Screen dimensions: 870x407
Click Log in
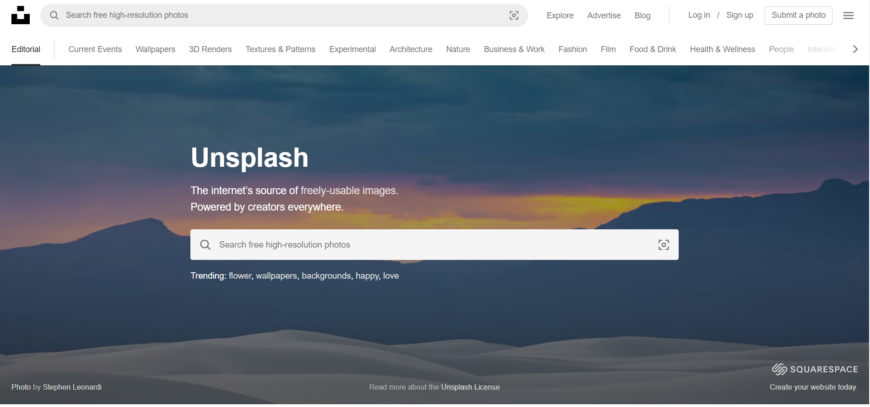[699, 15]
